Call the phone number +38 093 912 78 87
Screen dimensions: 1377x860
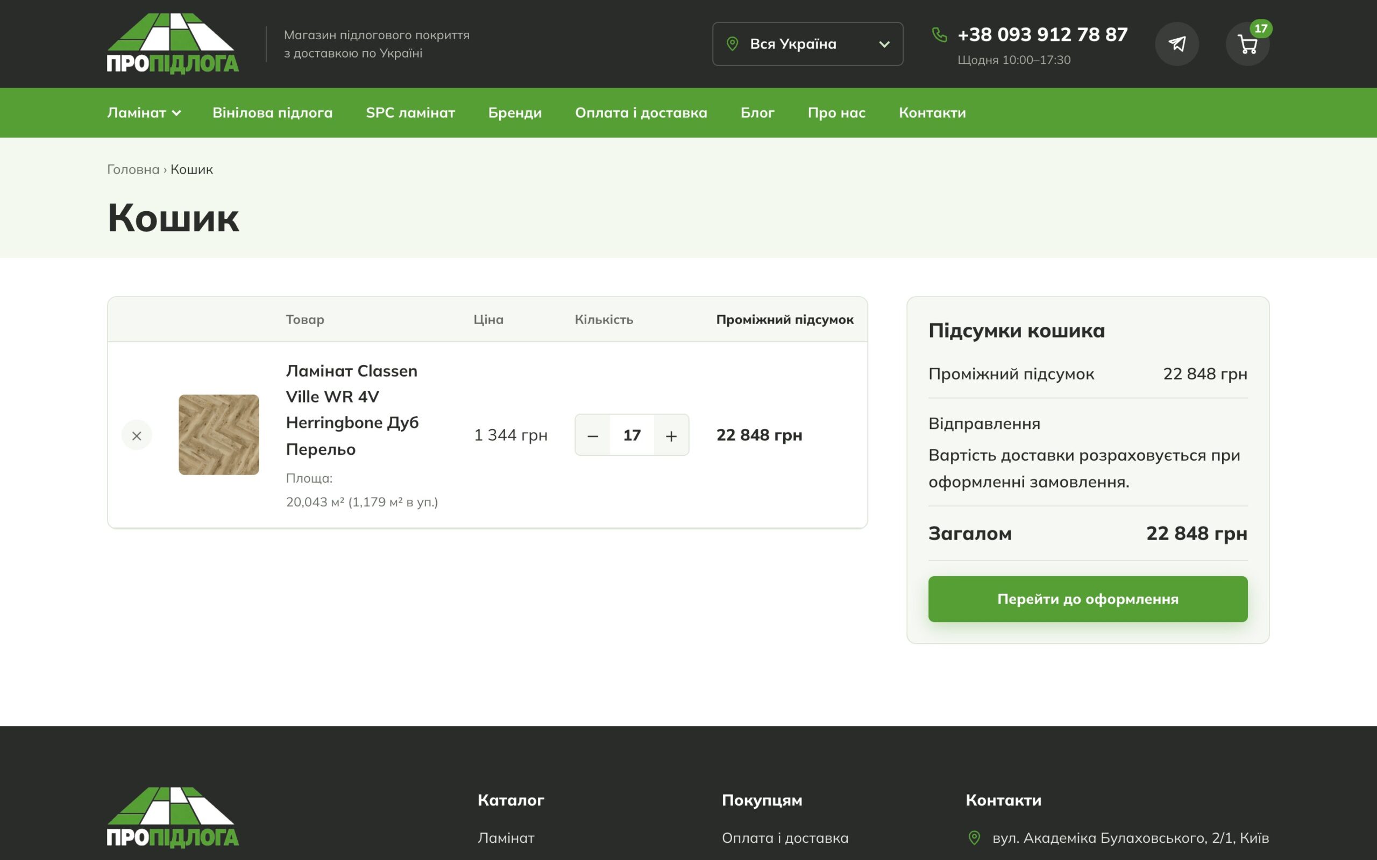point(1042,35)
